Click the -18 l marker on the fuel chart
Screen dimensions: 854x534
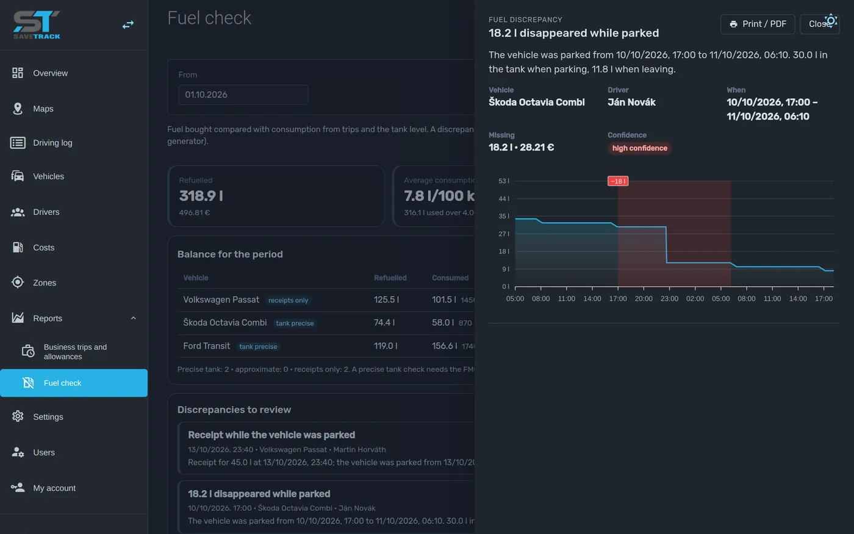tap(617, 181)
